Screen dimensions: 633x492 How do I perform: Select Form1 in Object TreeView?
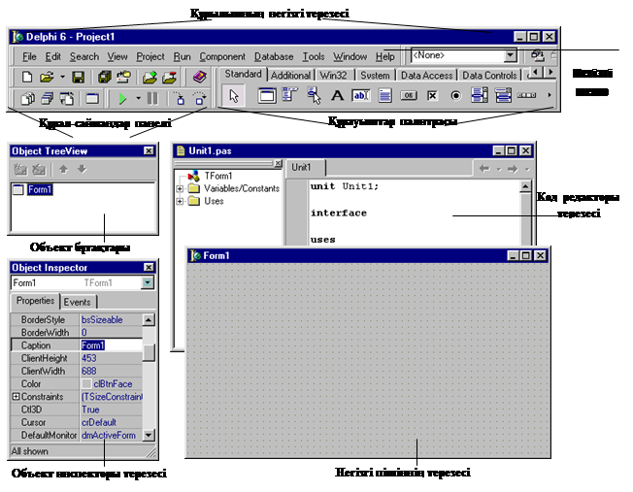point(40,189)
